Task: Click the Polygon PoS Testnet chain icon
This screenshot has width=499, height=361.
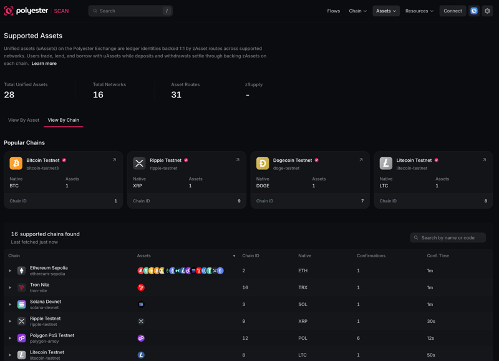Action: coord(21,338)
